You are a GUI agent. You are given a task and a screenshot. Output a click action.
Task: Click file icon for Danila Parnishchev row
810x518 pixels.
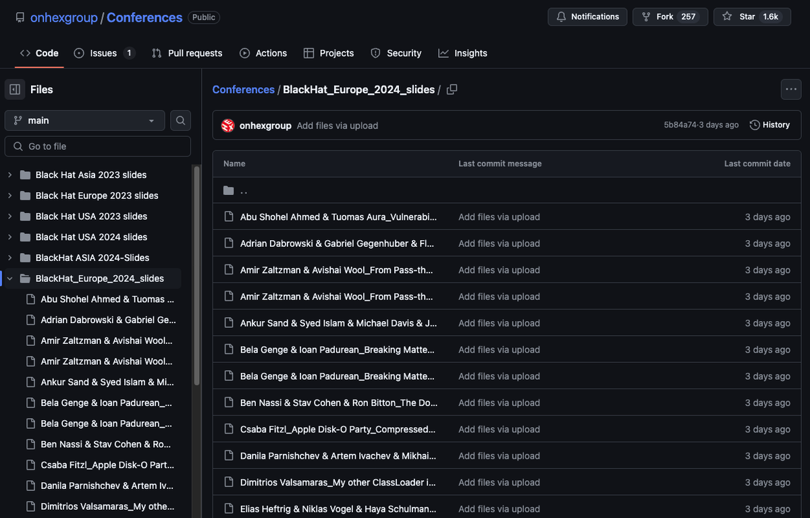pyautogui.click(x=229, y=456)
